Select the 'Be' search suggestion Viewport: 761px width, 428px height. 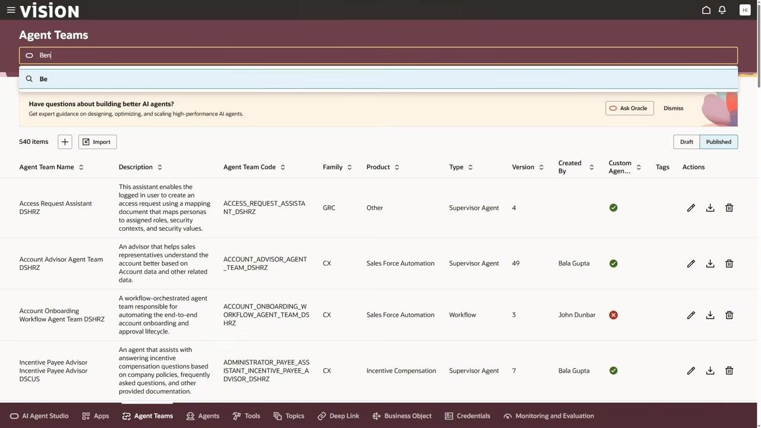tap(378, 79)
